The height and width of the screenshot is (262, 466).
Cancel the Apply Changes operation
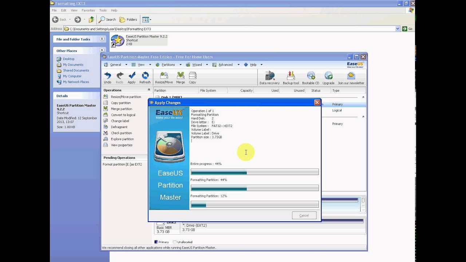pos(304,215)
